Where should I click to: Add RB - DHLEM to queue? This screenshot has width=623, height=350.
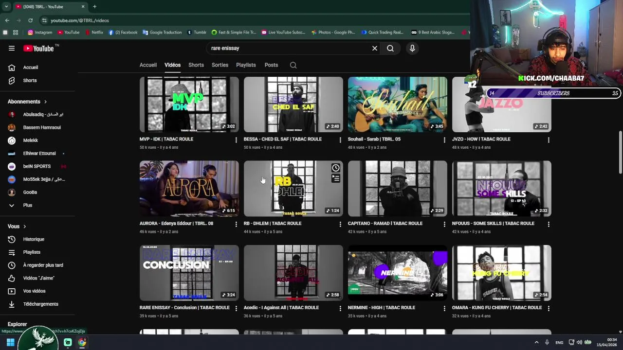pos(336,178)
